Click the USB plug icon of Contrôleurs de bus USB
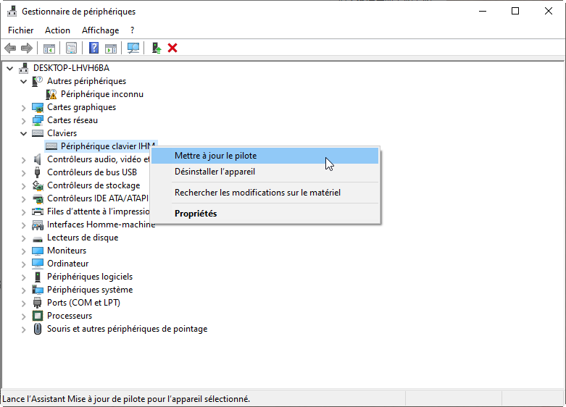Viewport: 566px width, 407px height. [x=37, y=172]
